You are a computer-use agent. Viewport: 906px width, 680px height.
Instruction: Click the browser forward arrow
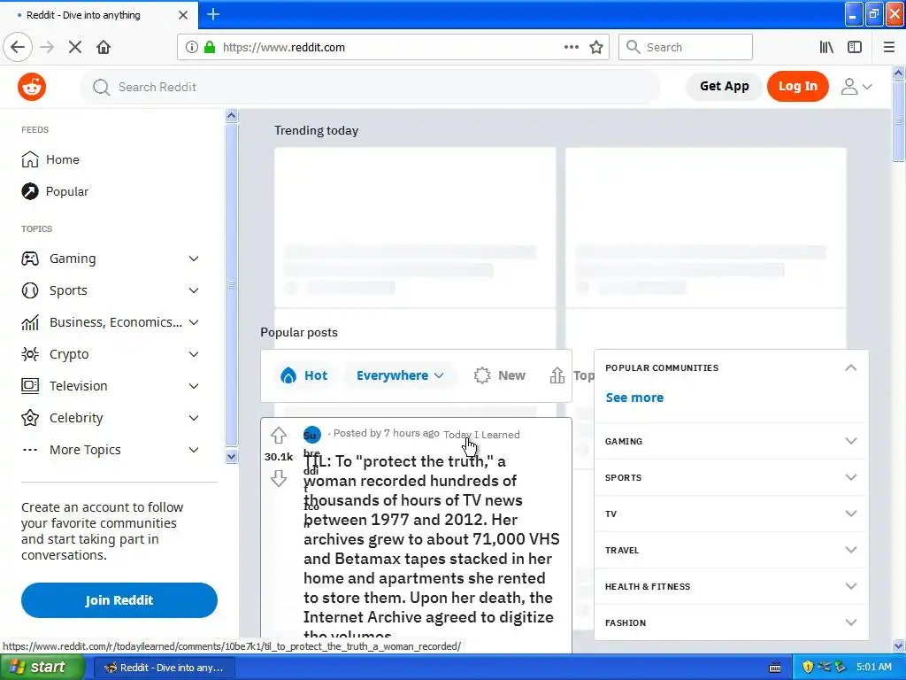click(x=47, y=47)
